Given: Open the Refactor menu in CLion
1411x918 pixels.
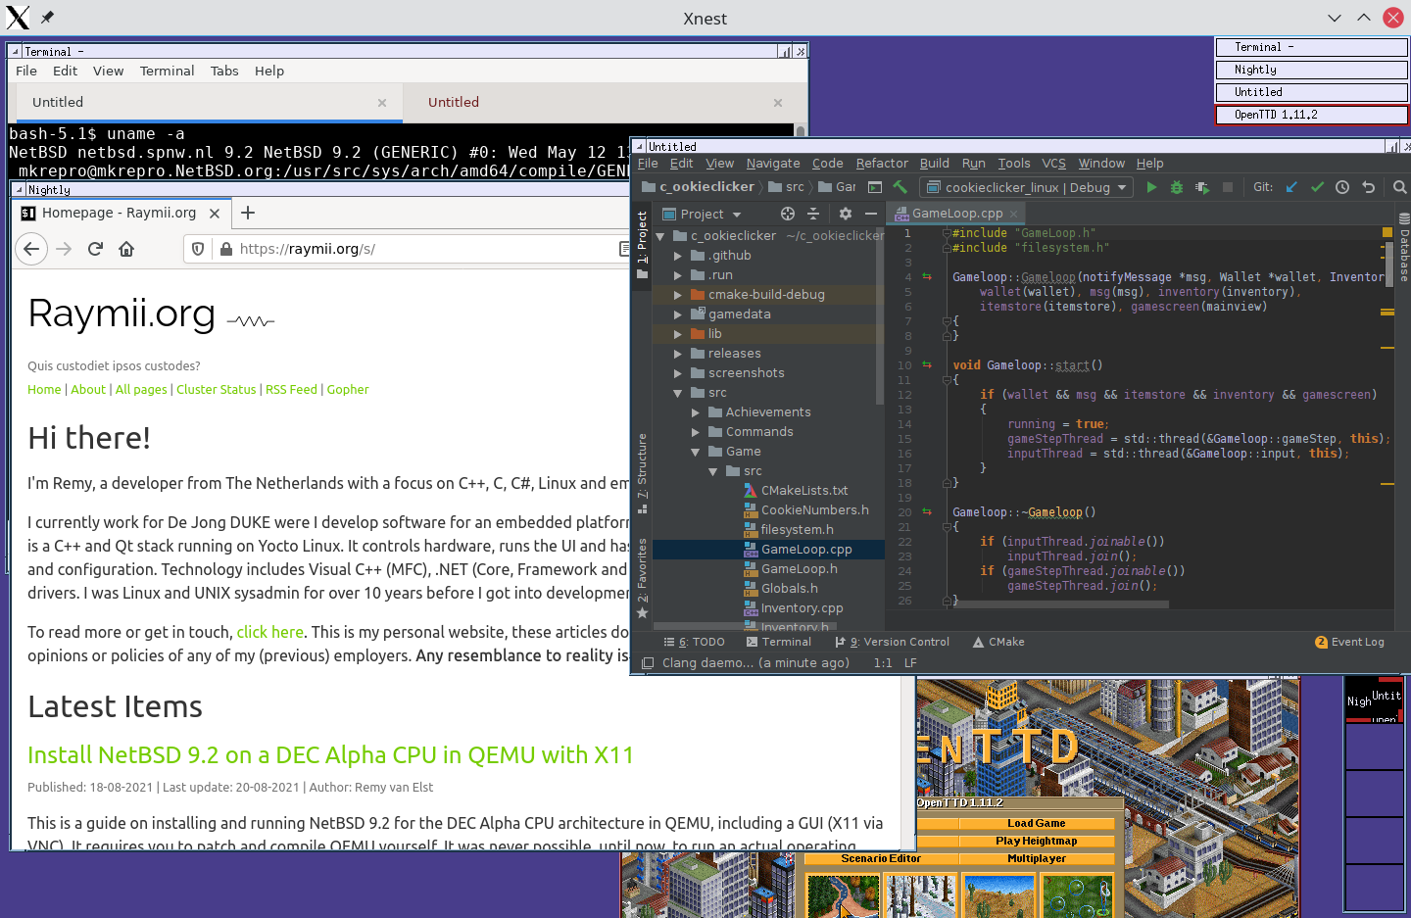Looking at the screenshot, I should click(x=881, y=164).
